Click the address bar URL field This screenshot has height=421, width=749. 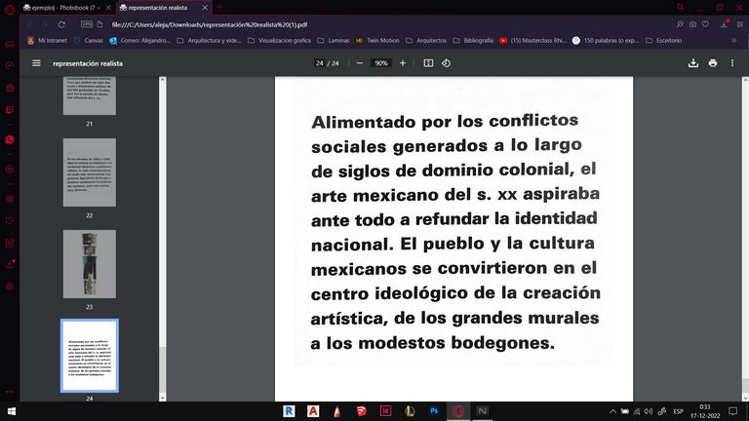(x=382, y=24)
